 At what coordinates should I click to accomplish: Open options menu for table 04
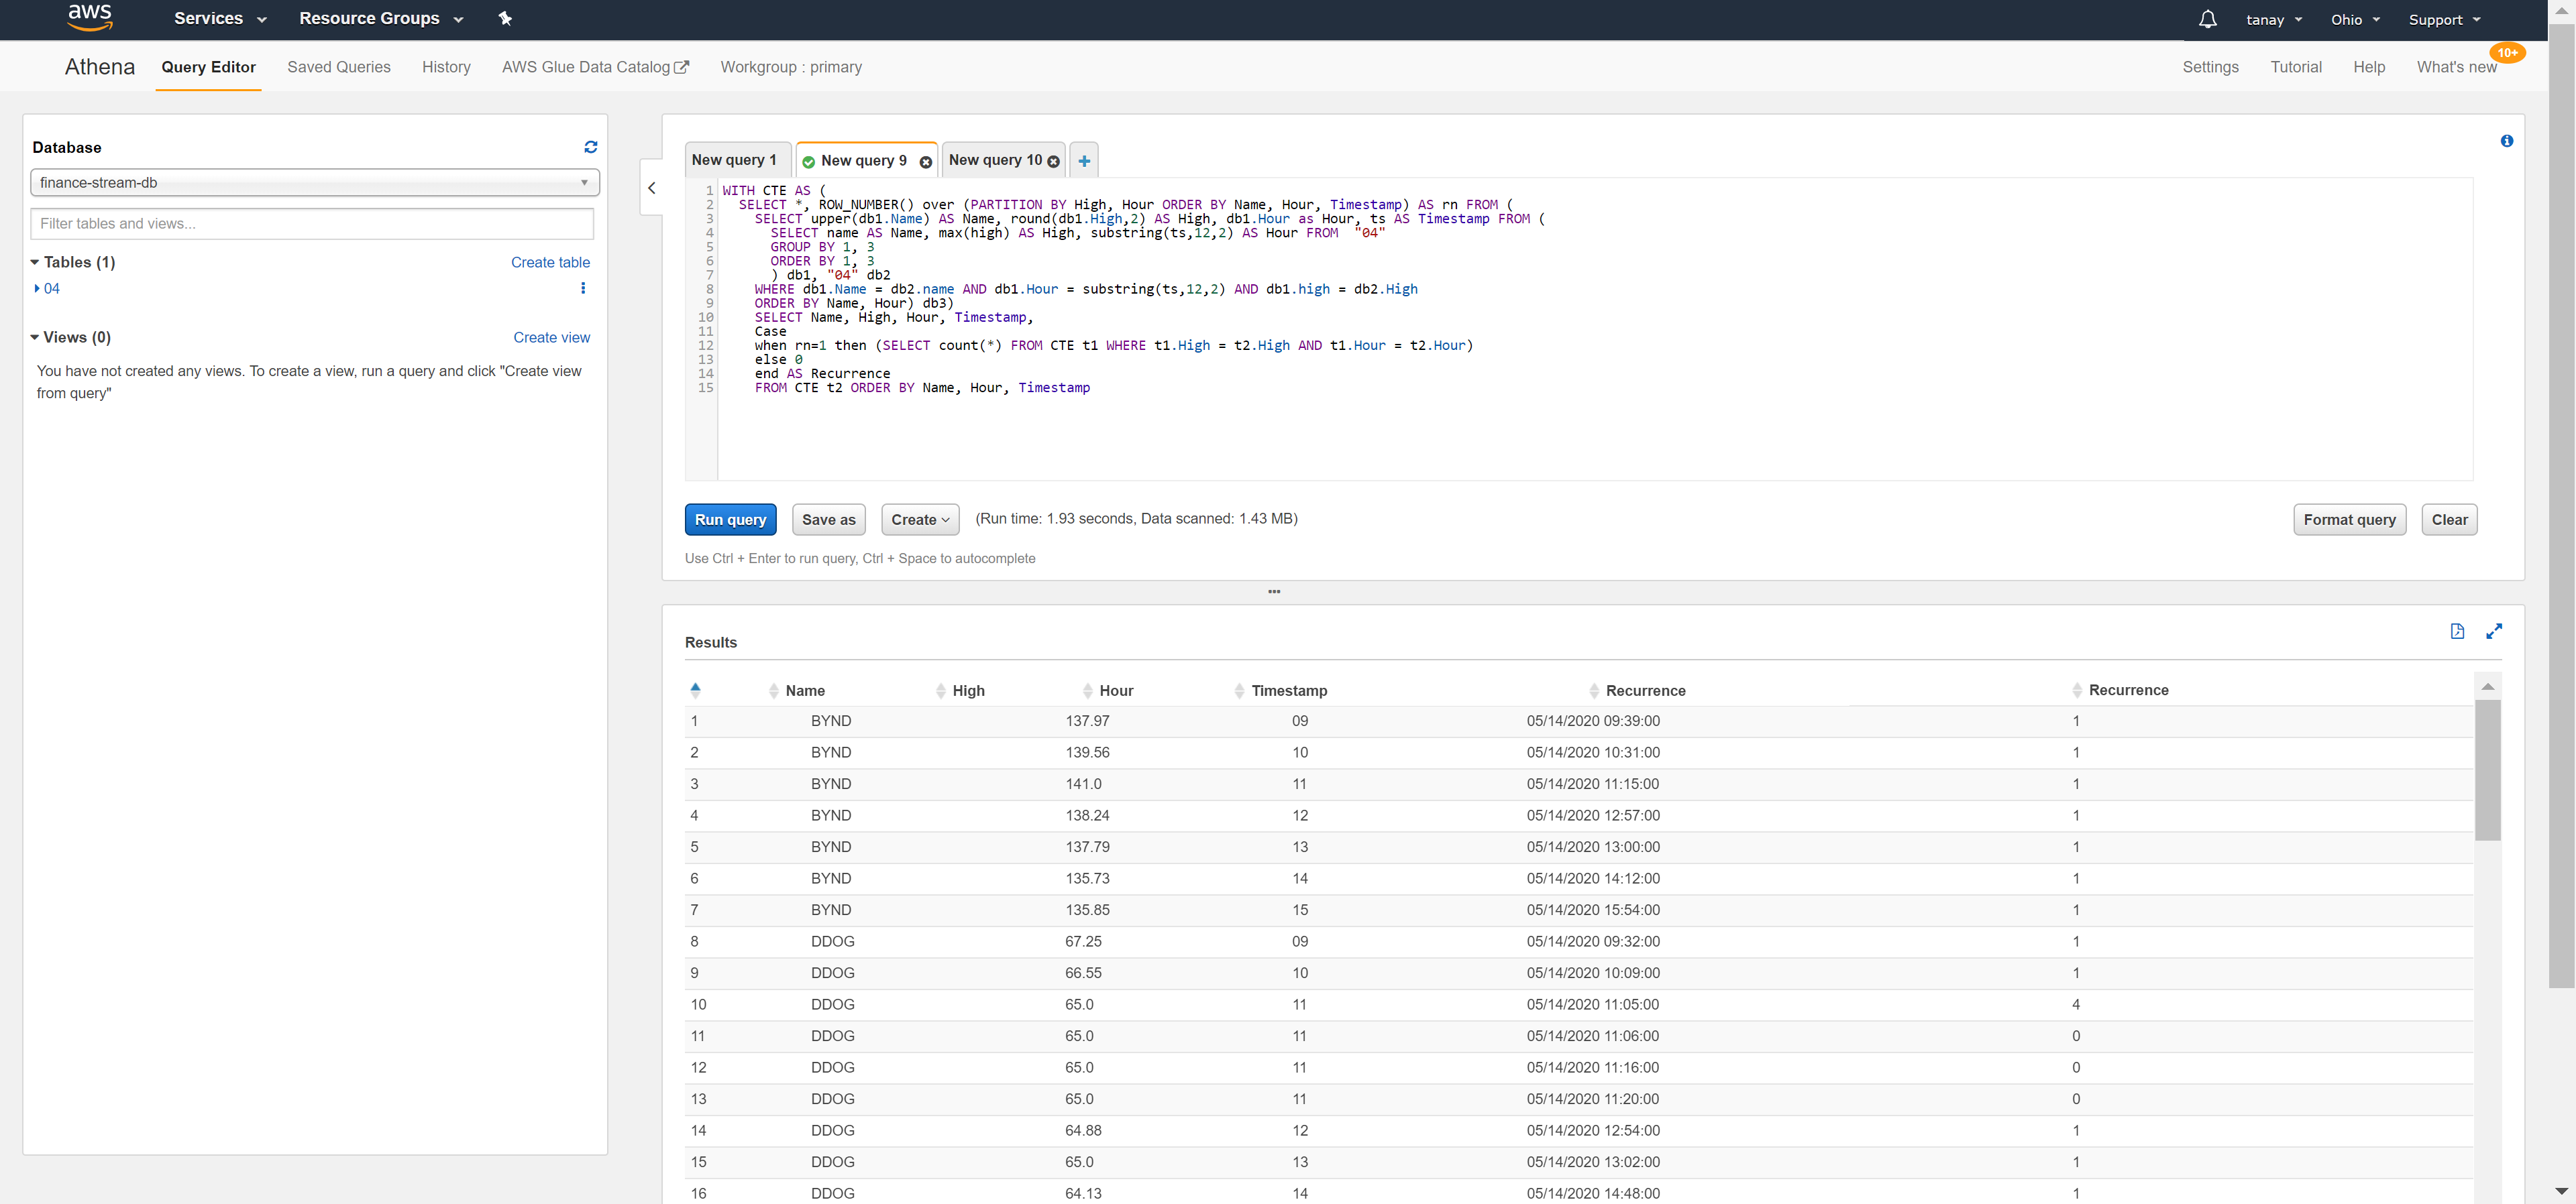[583, 288]
